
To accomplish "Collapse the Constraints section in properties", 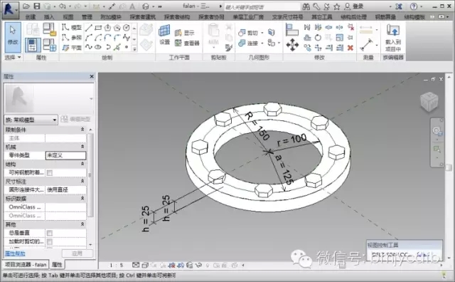I will 82,130.
